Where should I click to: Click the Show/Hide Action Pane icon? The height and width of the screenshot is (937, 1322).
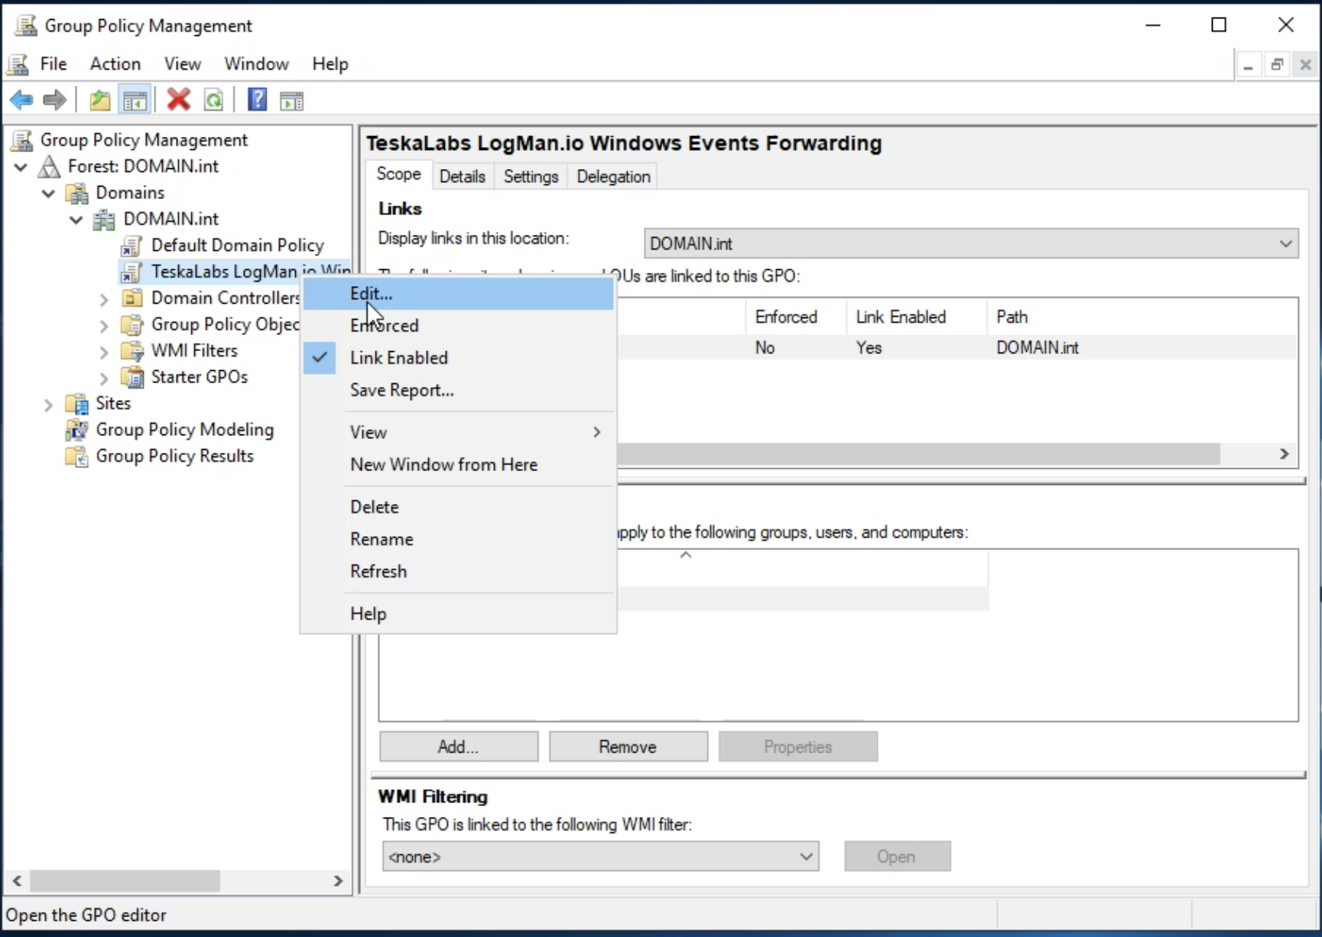click(x=292, y=100)
